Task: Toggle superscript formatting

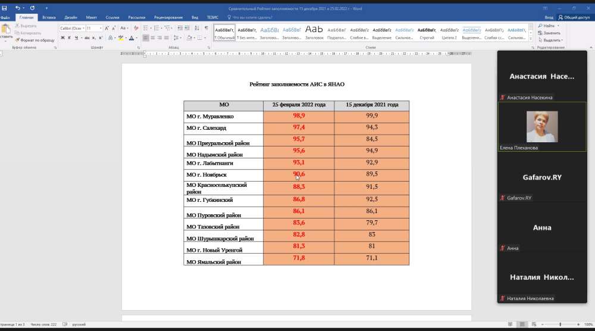Action: click(100, 38)
